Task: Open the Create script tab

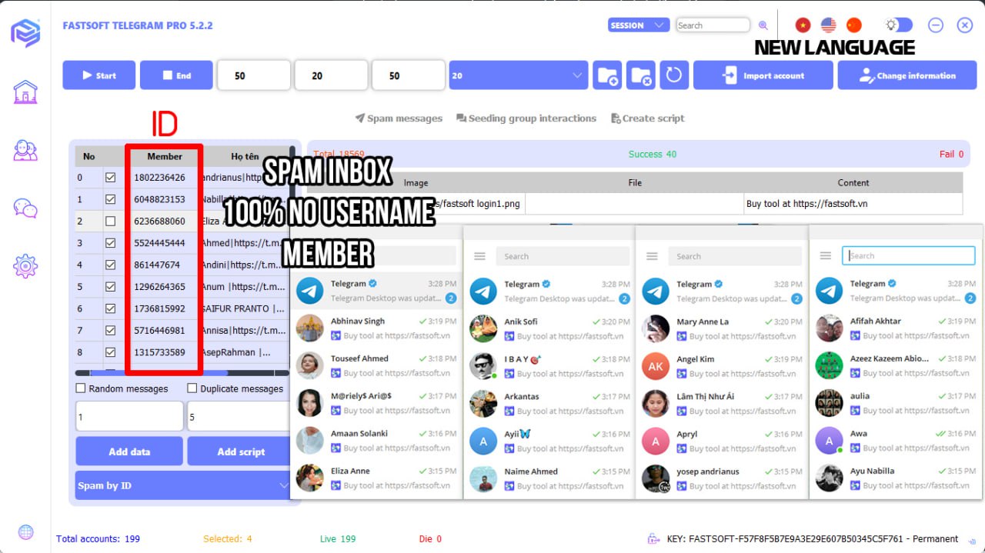Action: coord(647,118)
